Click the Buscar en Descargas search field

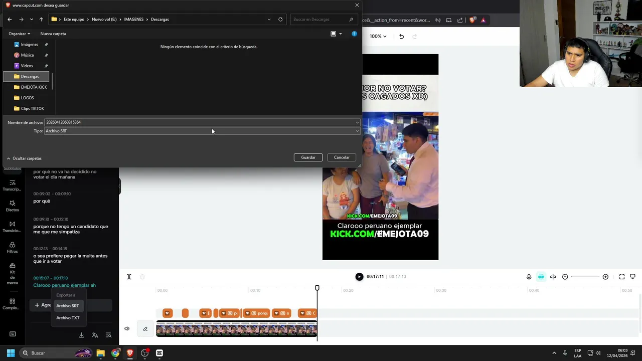(324, 20)
